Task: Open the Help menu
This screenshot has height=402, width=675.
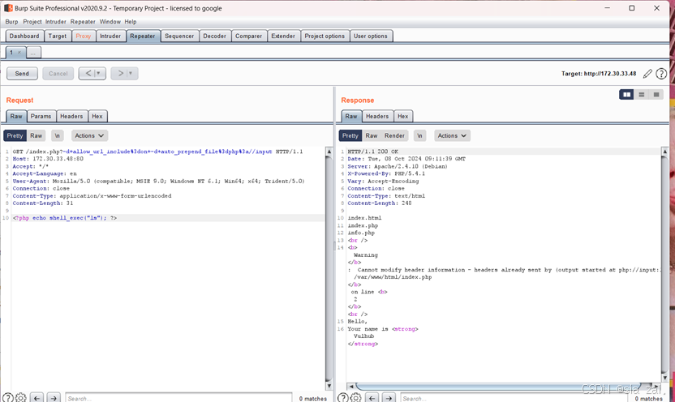Action: pyautogui.click(x=131, y=22)
